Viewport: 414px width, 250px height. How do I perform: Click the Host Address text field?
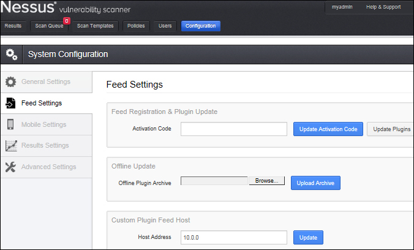(234, 237)
